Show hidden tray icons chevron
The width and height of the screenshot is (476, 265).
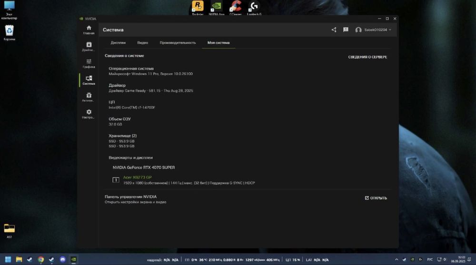tap(397, 260)
